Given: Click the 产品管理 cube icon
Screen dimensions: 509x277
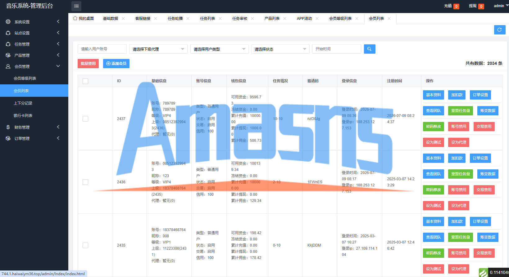Looking at the screenshot, I should pyautogui.click(x=8, y=55).
